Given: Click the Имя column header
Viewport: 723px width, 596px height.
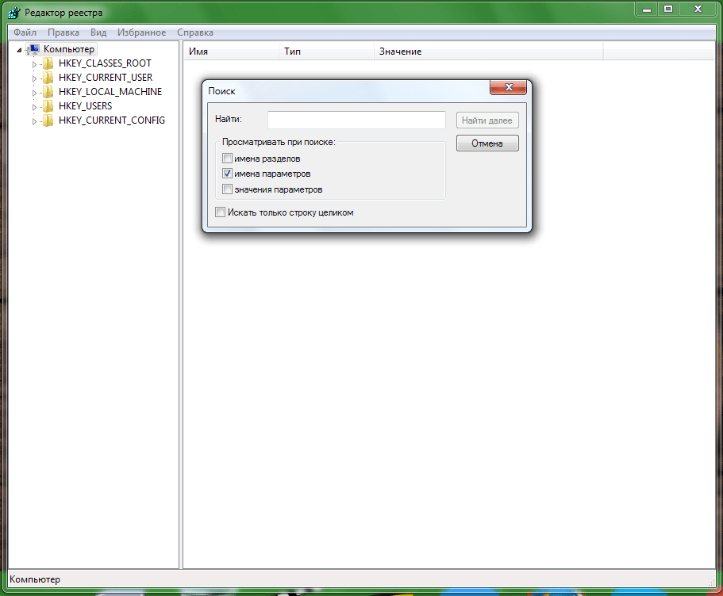Looking at the screenshot, I should pos(232,52).
